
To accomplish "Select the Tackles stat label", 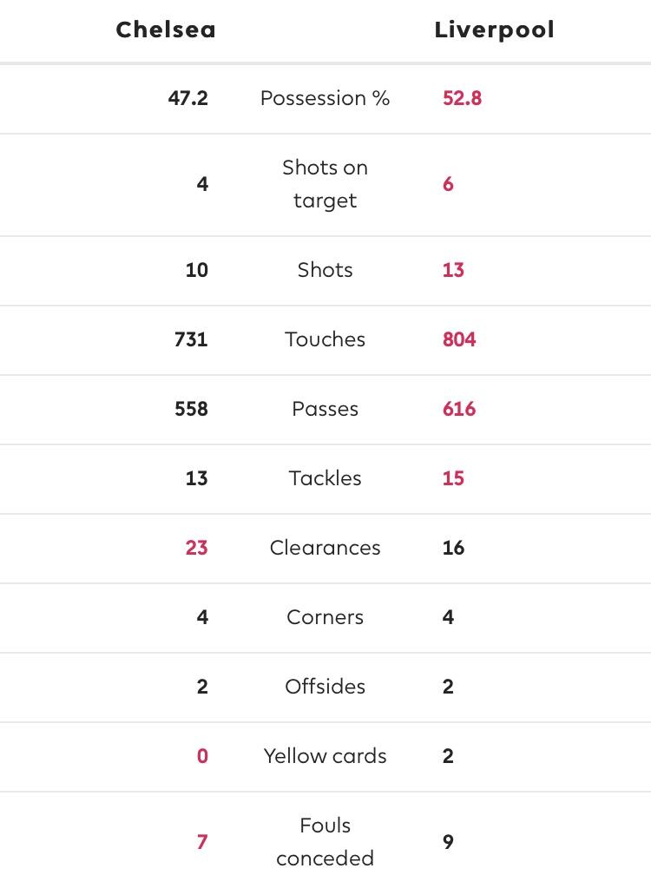I will pyautogui.click(x=325, y=478).
